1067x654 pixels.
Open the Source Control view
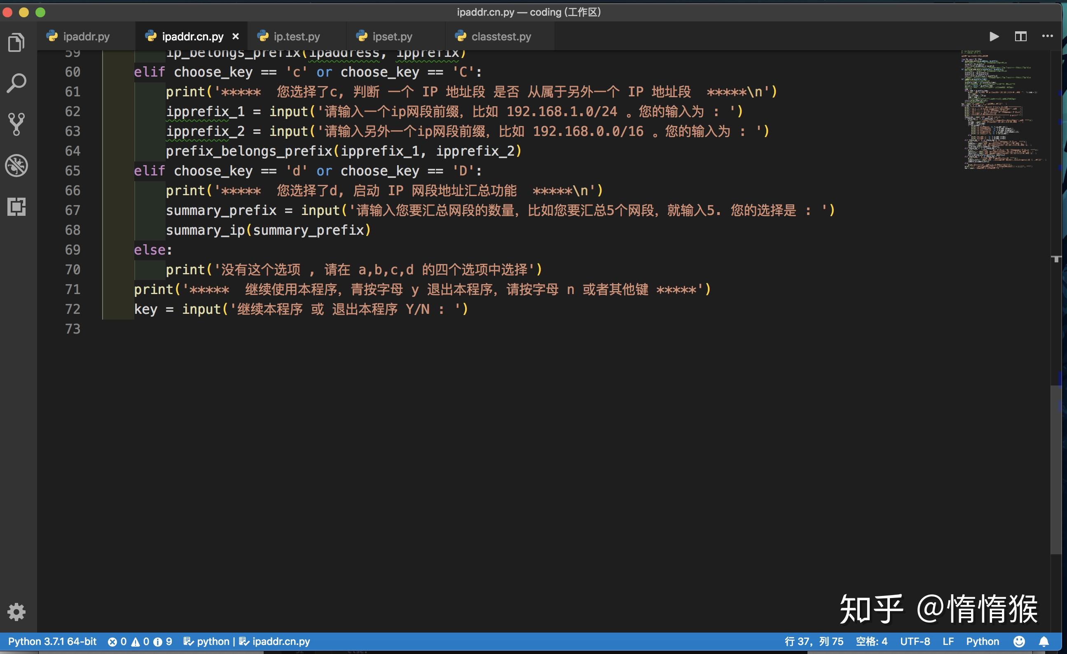16,124
